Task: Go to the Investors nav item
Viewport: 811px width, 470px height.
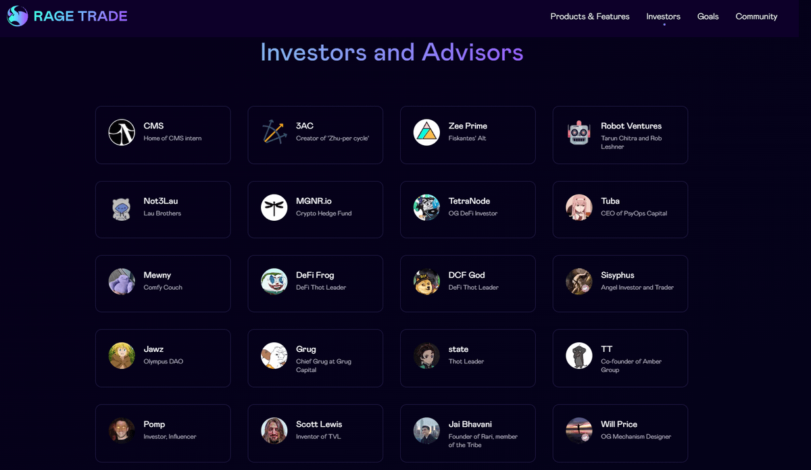Action: pyautogui.click(x=663, y=16)
